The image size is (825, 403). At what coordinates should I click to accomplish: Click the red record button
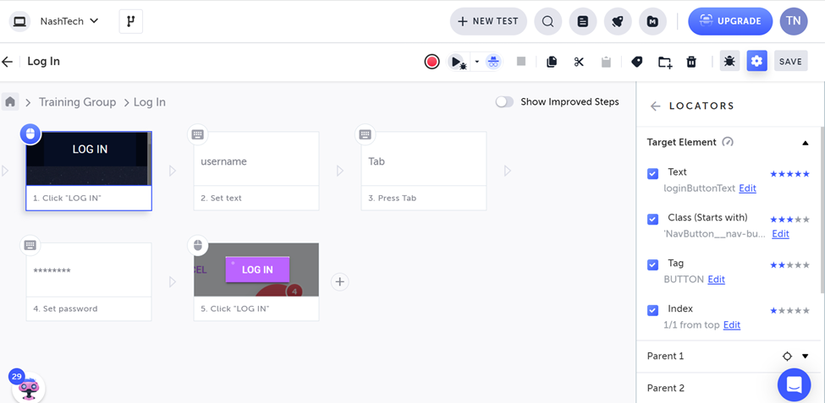(x=432, y=62)
